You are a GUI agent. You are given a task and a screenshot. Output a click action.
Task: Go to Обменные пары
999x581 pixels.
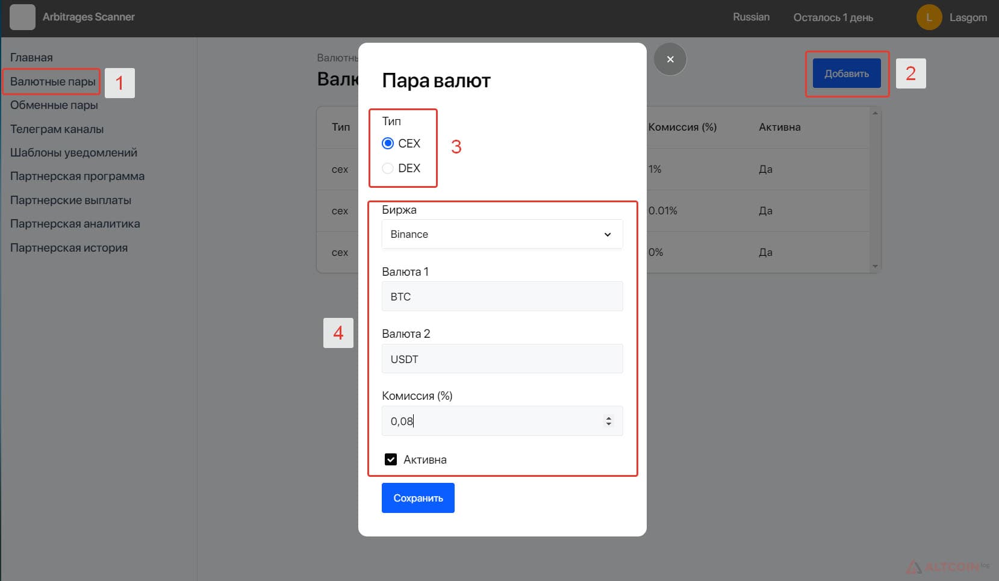tap(54, 105)
